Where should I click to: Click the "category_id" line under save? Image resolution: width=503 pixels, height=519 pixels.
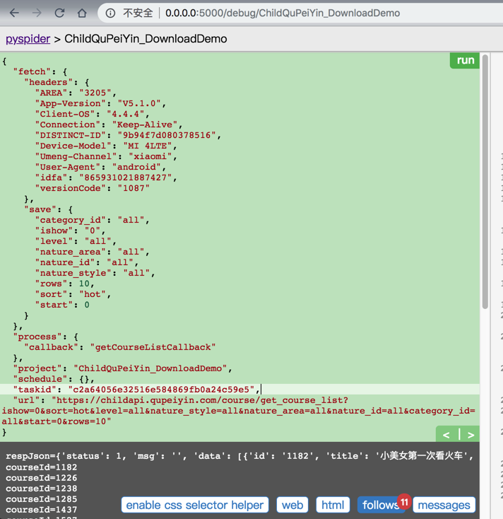[93, 220]
